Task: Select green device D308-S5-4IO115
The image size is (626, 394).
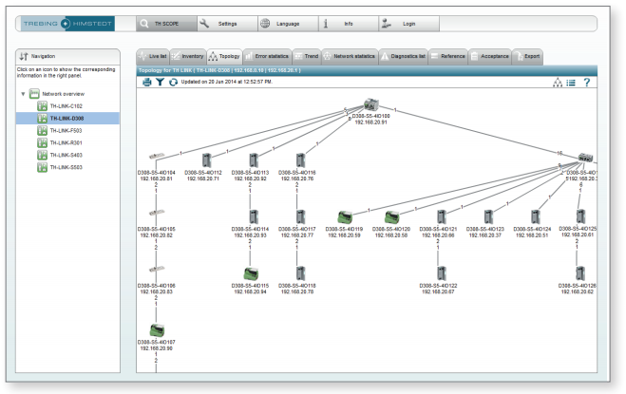Action: (x=251, y=274)
